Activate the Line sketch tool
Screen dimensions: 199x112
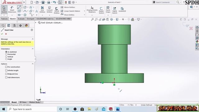tap(19, 7)
